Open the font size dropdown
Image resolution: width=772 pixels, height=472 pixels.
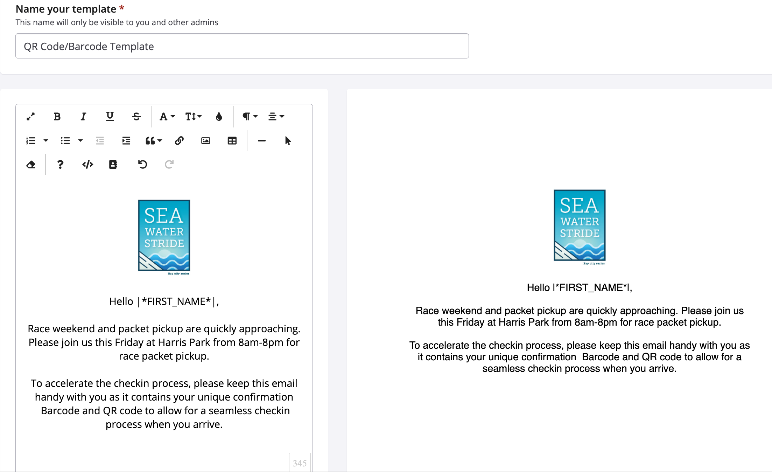pos(193,116)
